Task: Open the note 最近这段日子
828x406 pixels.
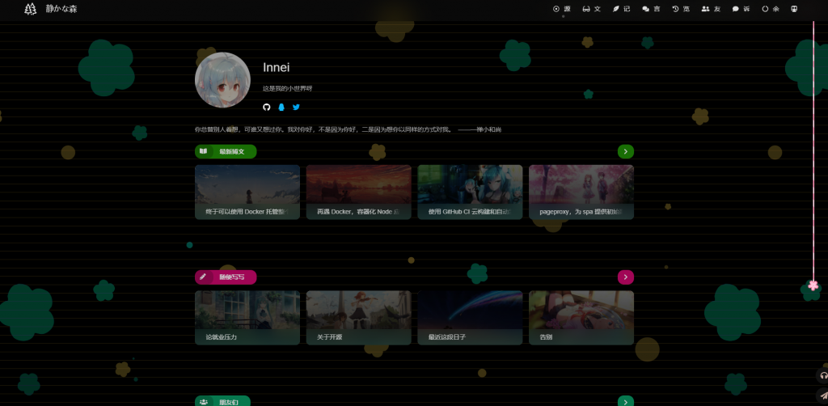Action: coord(470,318)
